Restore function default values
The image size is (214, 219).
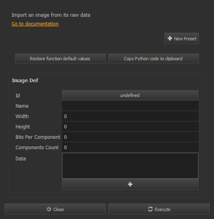[x=60, y=59]
